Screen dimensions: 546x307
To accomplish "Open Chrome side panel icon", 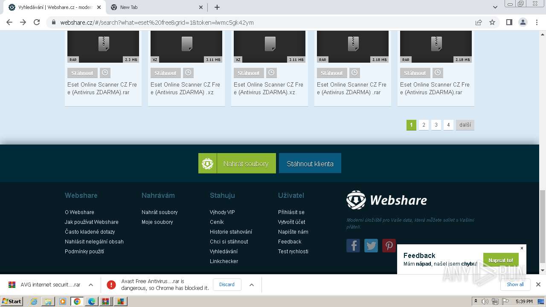I will pyautogui.click(x=509, y=22).
